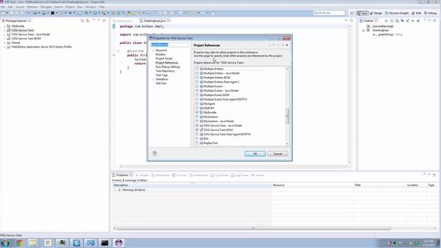Open File Explorer from the taskbar
Viewport: 441px width, 248px height.
click(33, 243)
